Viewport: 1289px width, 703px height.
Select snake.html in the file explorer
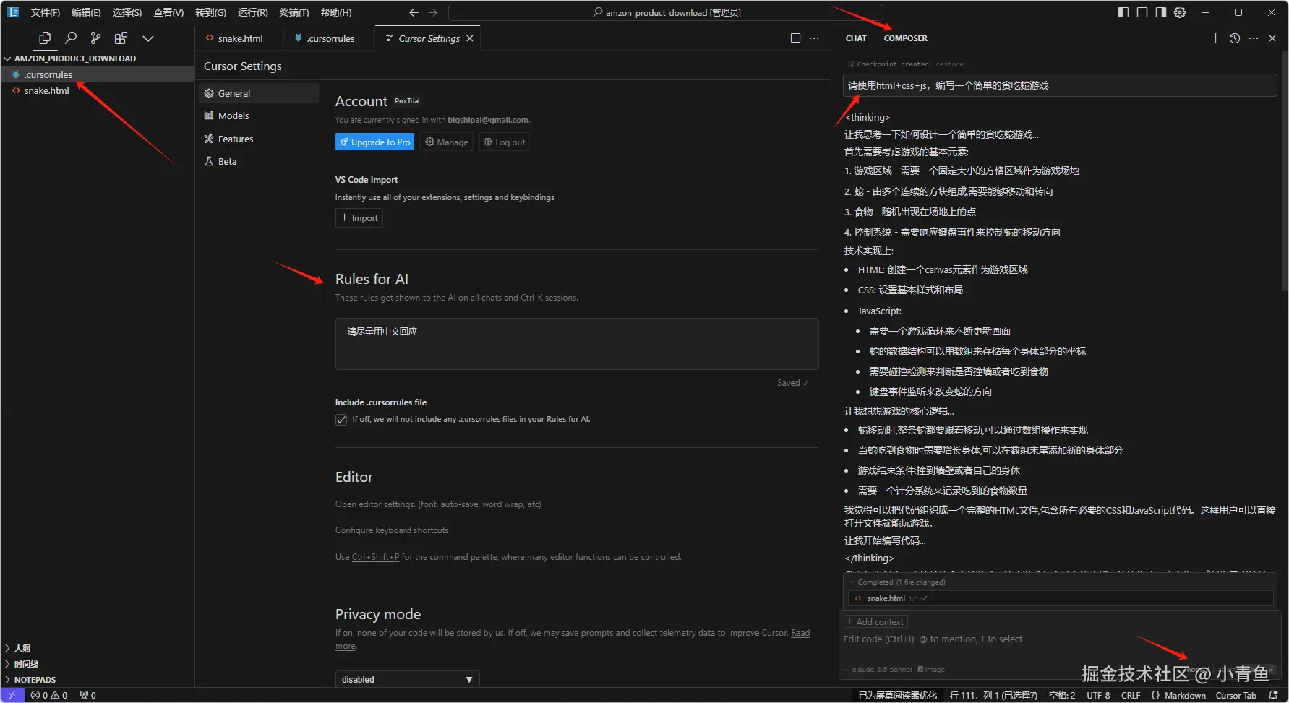pos(98,90)
